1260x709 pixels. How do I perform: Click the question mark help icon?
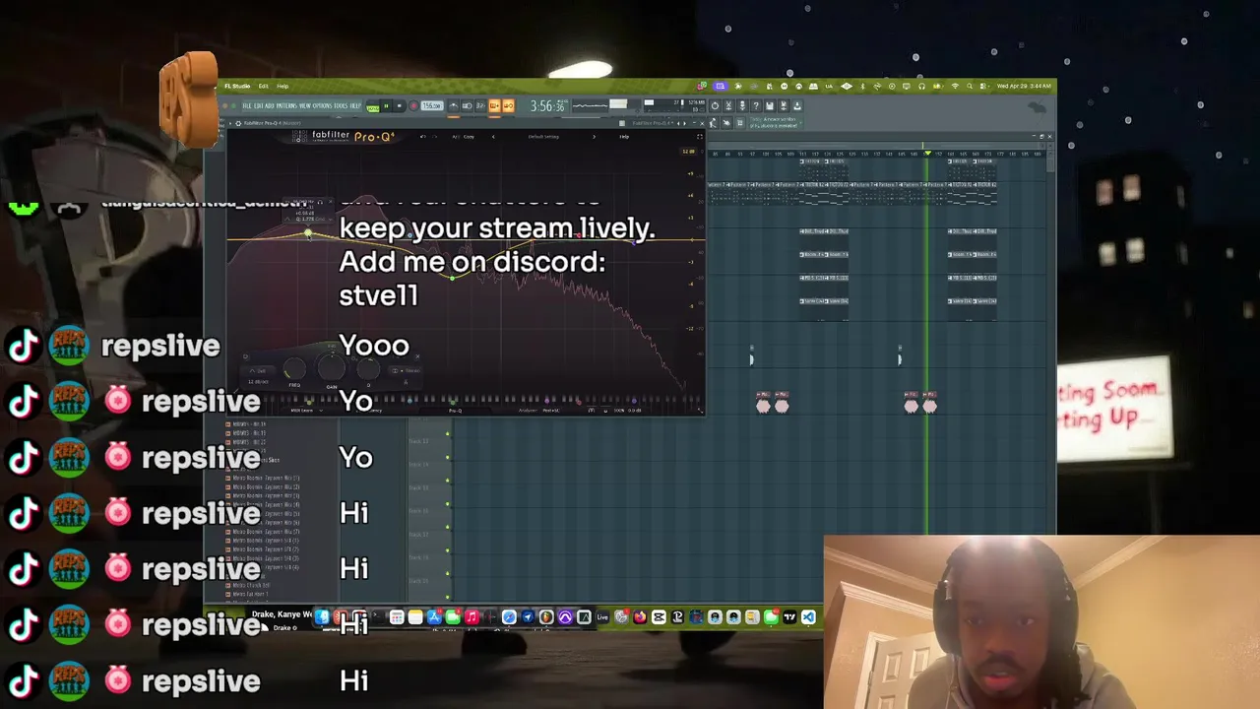tap(756, 105)
